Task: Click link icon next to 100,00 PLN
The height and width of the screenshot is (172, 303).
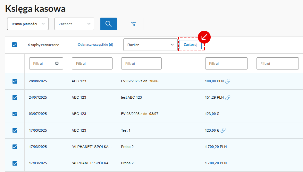Action: pos(228,81)
